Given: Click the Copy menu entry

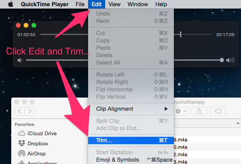Looking at the screenshot, I should [131, 40].
